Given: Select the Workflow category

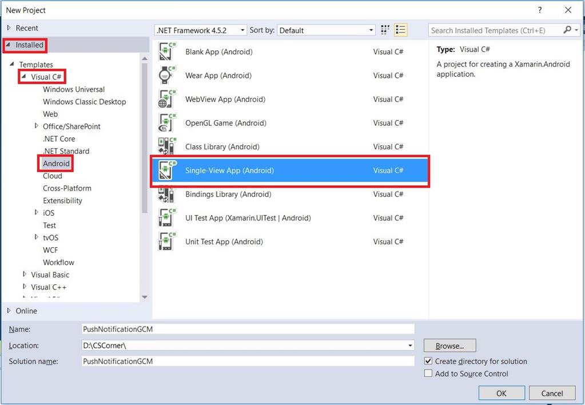Looking at the screenshot, I should (58, 262).
